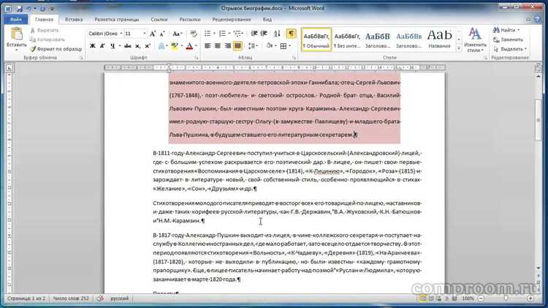This screenshot has width=548, height=308.
Task: Click the word count (Число слов: 252) status
Action: [x=71, y=298]
